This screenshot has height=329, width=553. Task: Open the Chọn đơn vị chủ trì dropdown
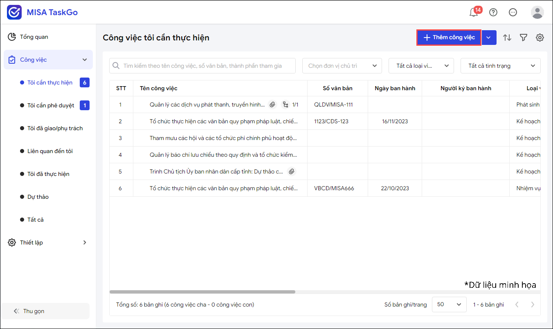pyautogui.click(x=342, y=66)
